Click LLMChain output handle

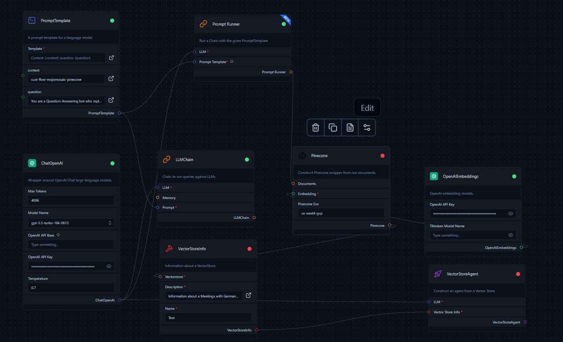tap(254, 218)
